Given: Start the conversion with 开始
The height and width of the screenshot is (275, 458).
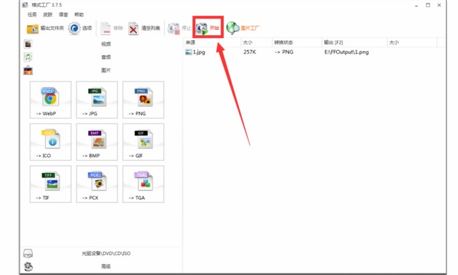Looking at the screenshot, I should click(208, 28).
